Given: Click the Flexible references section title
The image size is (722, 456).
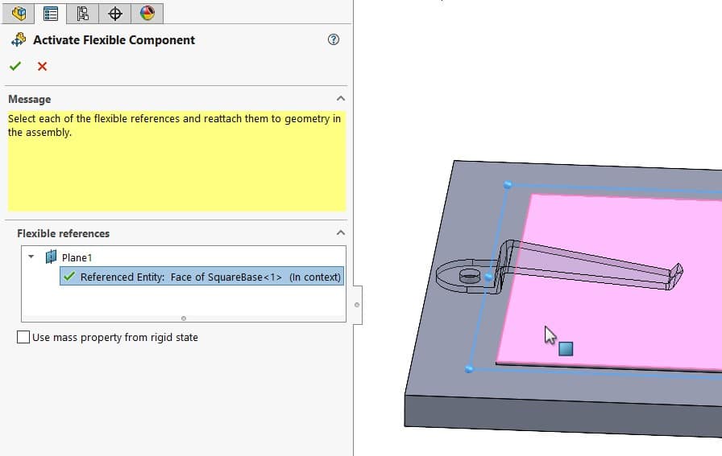Looking at the screenshot, I should 63,233.
